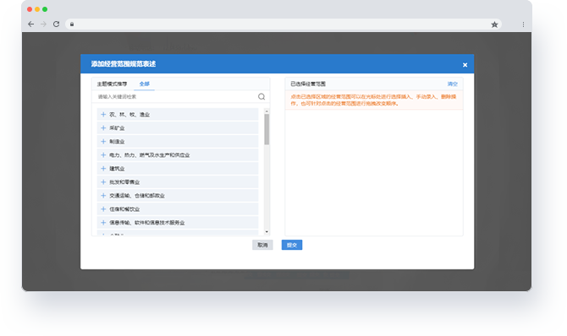Screen dimensions: 567x336
Task: Click the browser back arrow
Action: tap(31, 24)
